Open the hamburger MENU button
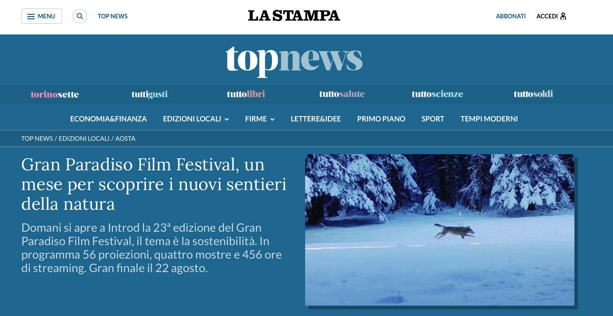The width and height of the screenshot is (613, 316). click(x=42, y=16)
